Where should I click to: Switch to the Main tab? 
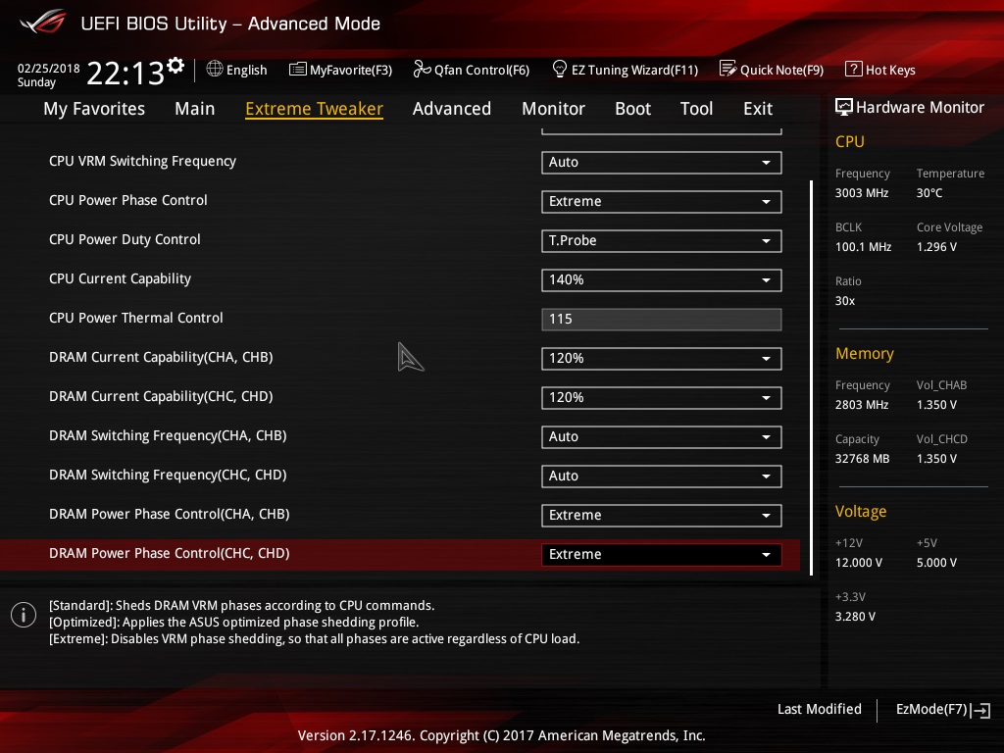coord(195,109)
